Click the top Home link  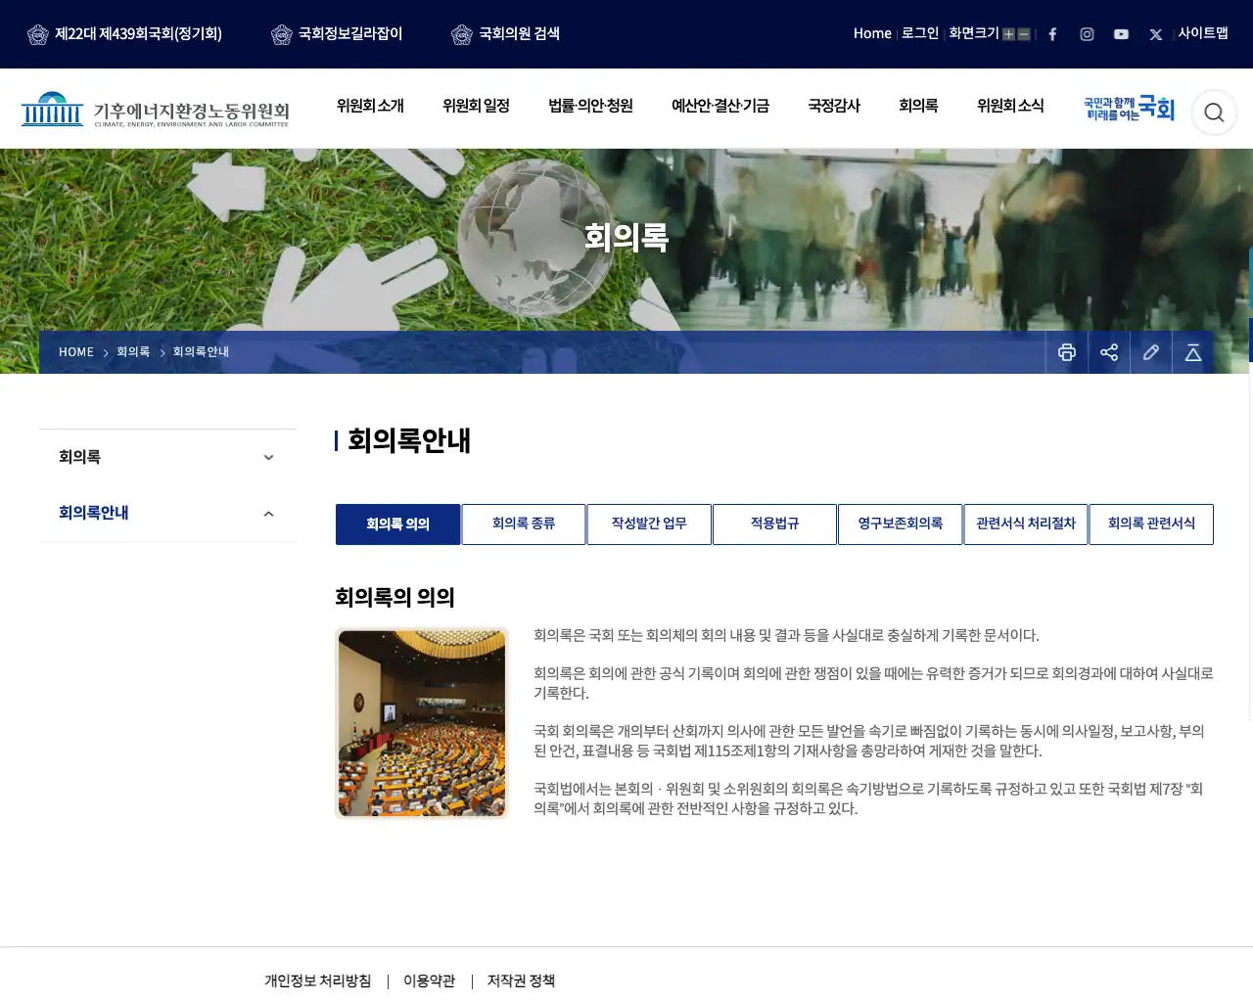[x=872, y=33]
